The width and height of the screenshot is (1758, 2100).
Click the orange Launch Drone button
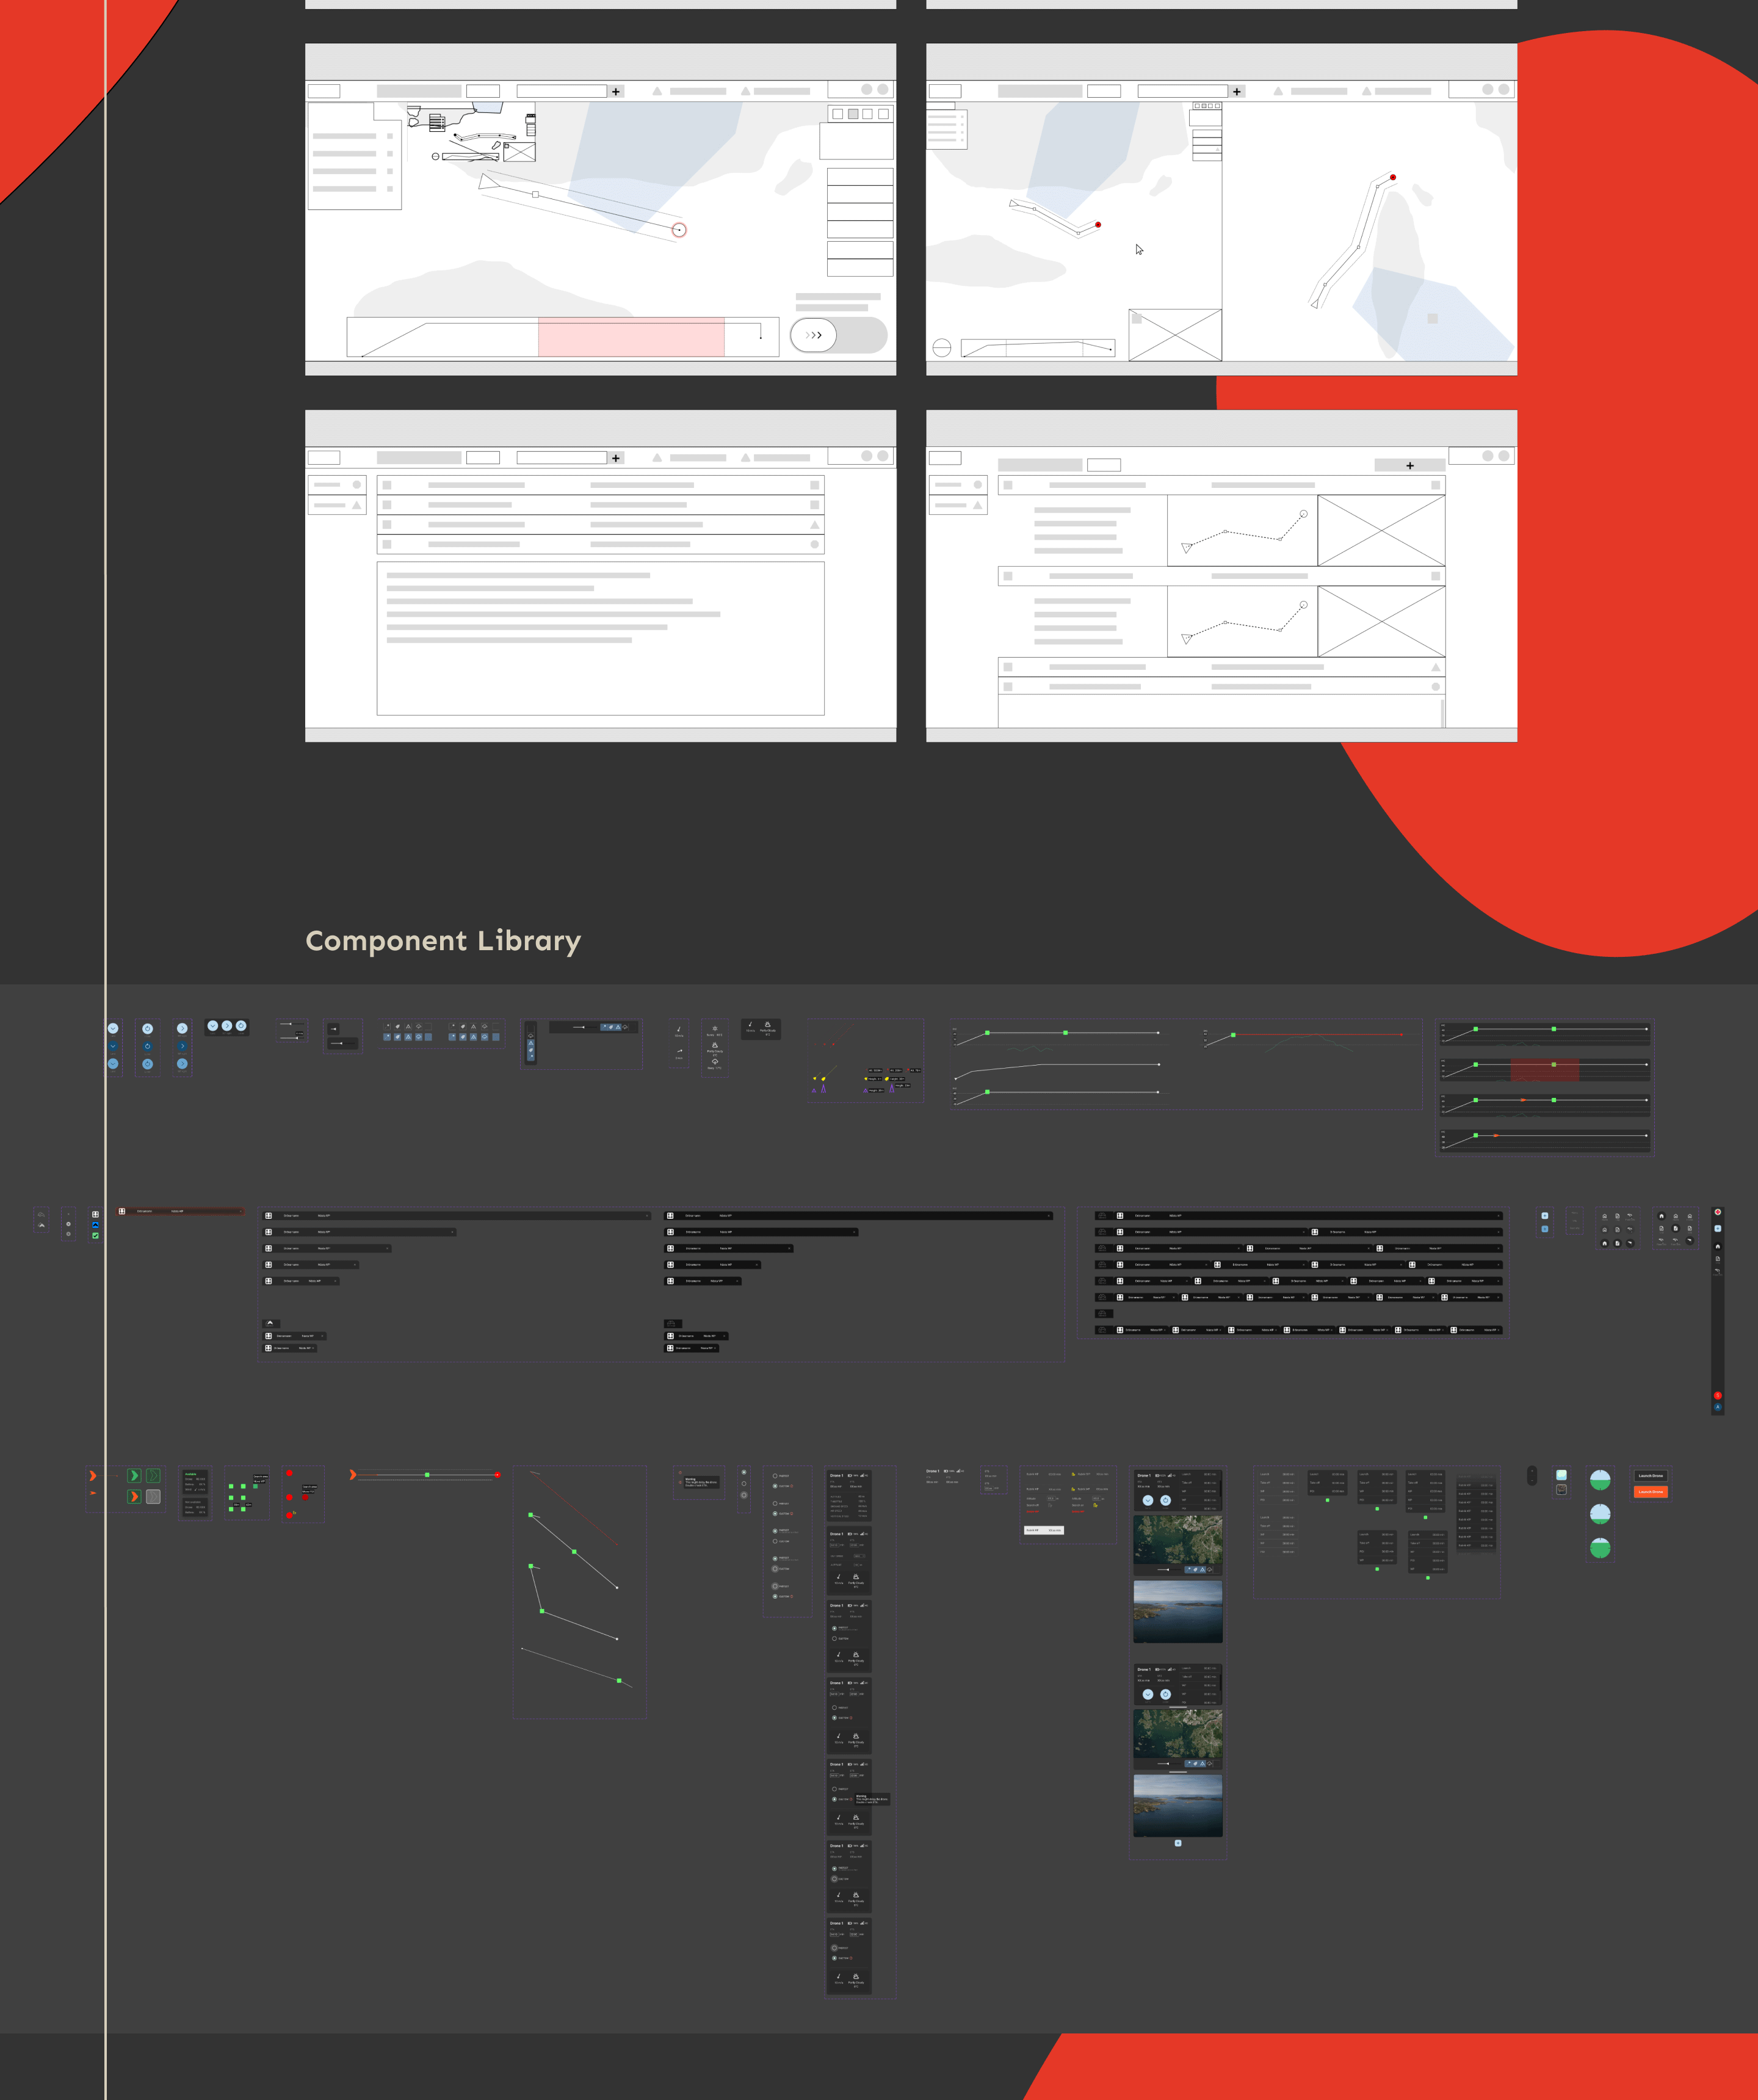1650,1492
